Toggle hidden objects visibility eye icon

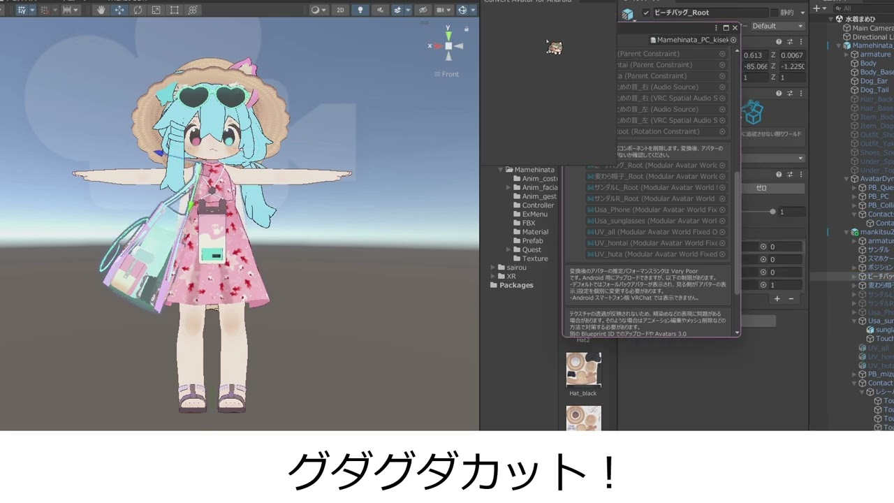coord(423,10)
